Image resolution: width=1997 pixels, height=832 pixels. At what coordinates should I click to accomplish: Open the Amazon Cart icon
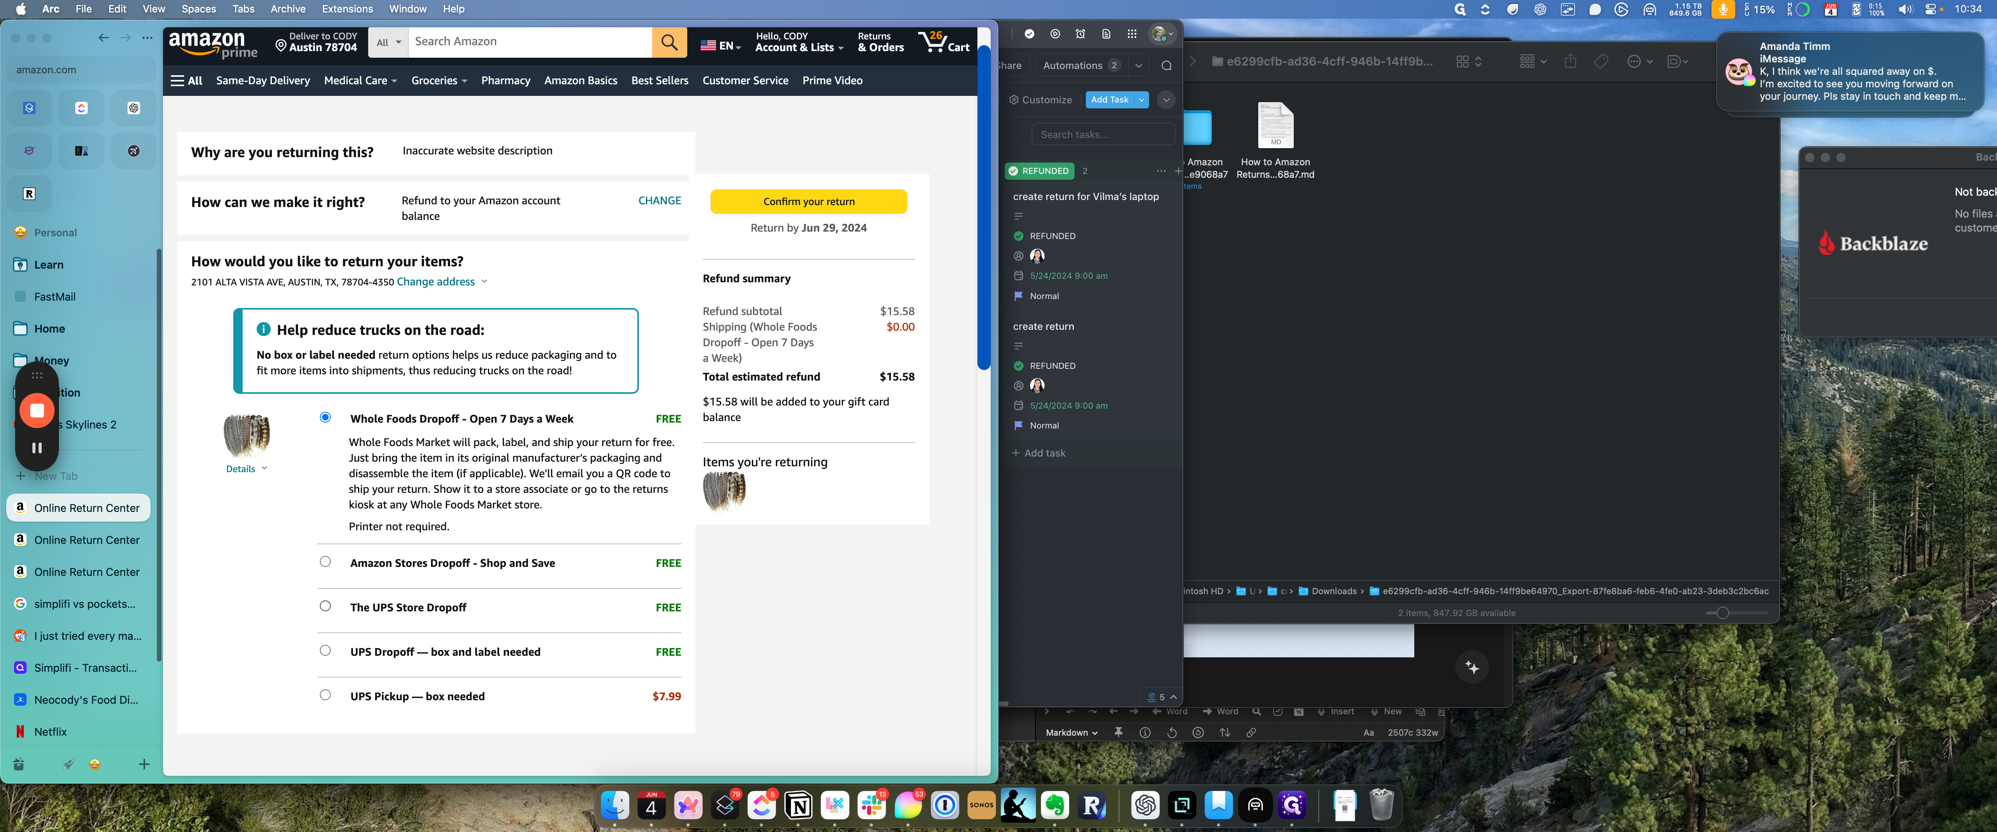coord(944,42)
